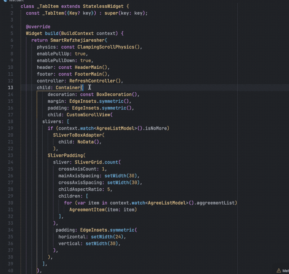This screenshot has width=289, height=274.
Task: Click the "children" property on line 29
Action: [69, 196]
